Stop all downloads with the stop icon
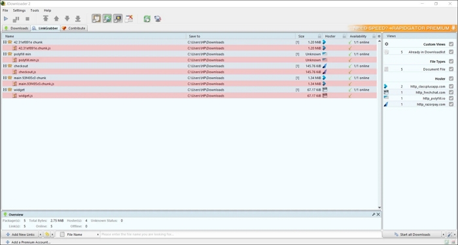This screenshot has height=245, width=458. click(x=27, y=19)
